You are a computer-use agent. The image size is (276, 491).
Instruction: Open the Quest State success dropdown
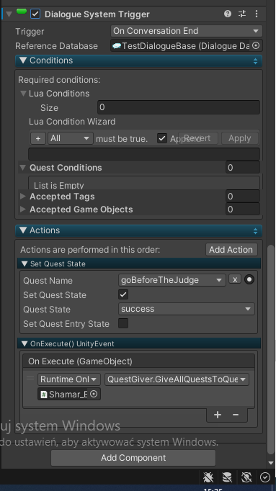click(x=187, y=309)
